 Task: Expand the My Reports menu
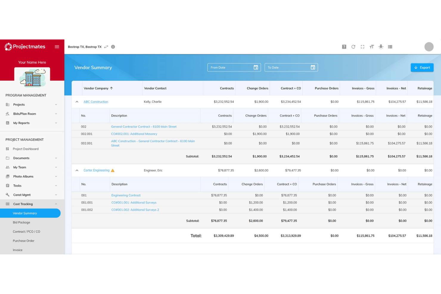[32, 123]
